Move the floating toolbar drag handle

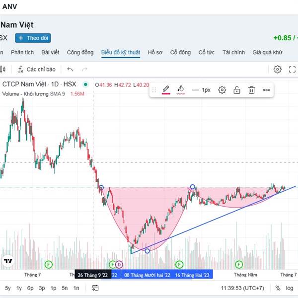coord(154,90)
